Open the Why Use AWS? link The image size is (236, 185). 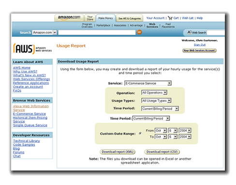25,71
